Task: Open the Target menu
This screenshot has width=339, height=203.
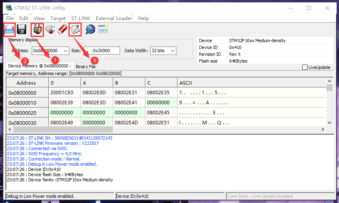Action: [58, 18]
